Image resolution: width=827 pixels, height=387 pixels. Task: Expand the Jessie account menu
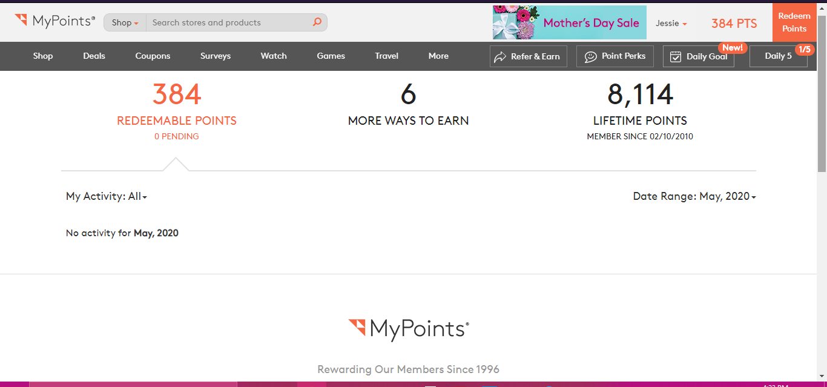(x=671, y=24)
